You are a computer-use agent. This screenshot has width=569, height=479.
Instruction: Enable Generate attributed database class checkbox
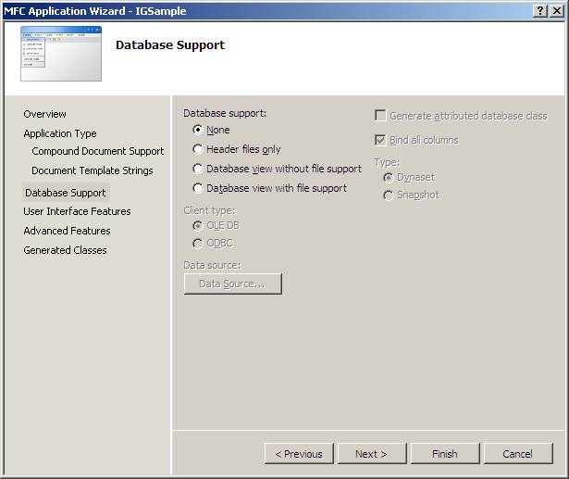[x=380, y=116]
